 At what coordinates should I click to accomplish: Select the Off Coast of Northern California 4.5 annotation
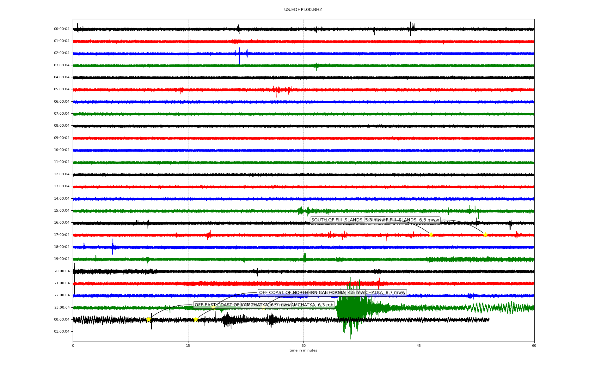coord(312,293)
